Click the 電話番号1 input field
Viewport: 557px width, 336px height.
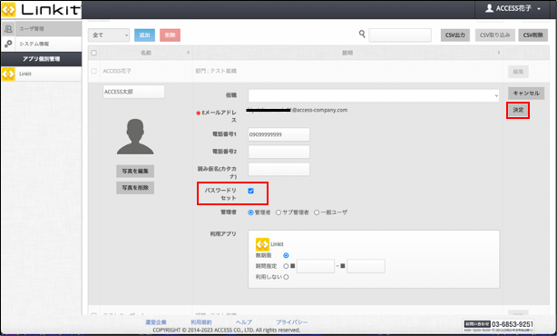278,134
